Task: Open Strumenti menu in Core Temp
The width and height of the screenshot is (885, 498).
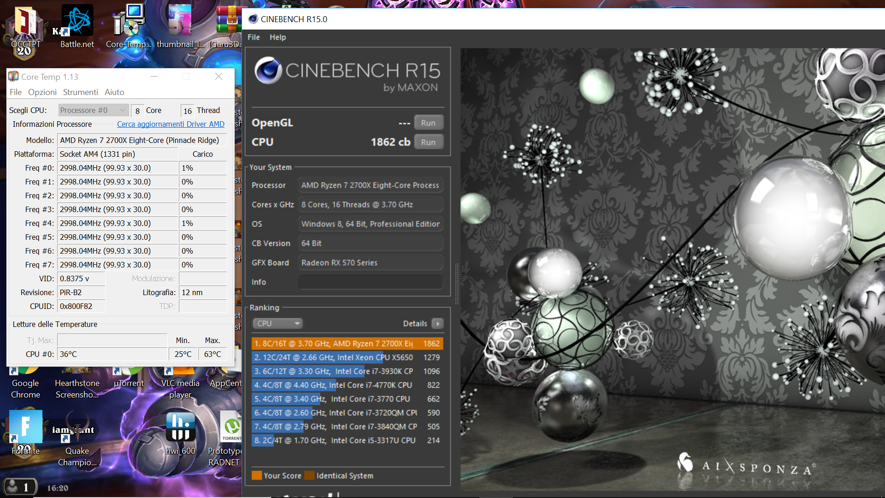Action: (80, 92)
